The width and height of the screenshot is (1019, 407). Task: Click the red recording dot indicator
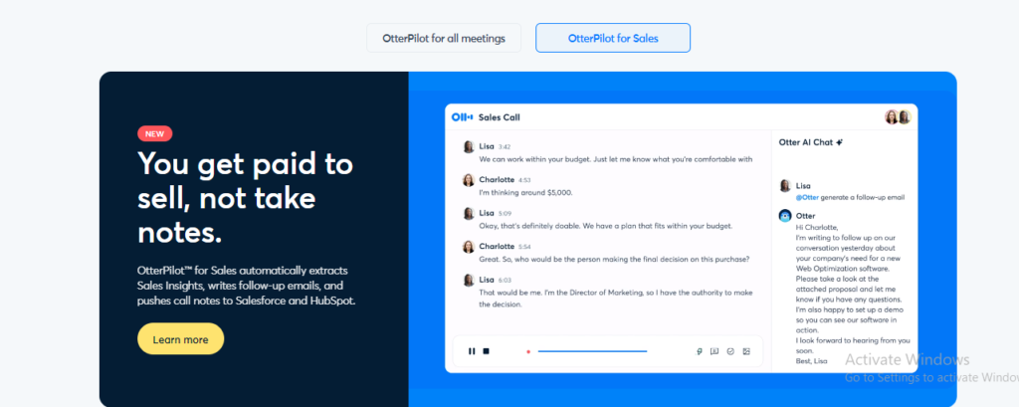528,351
